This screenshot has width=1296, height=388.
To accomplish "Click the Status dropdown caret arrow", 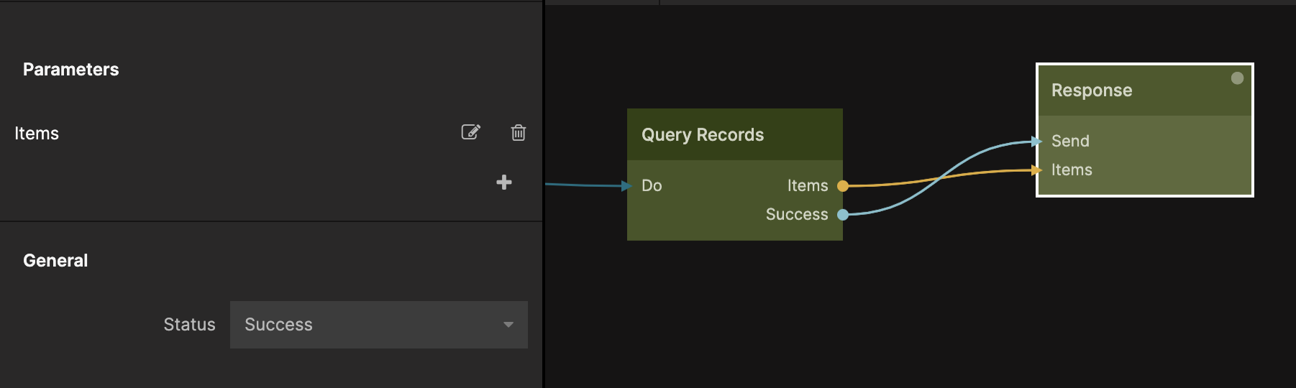I will pos(508,325).
